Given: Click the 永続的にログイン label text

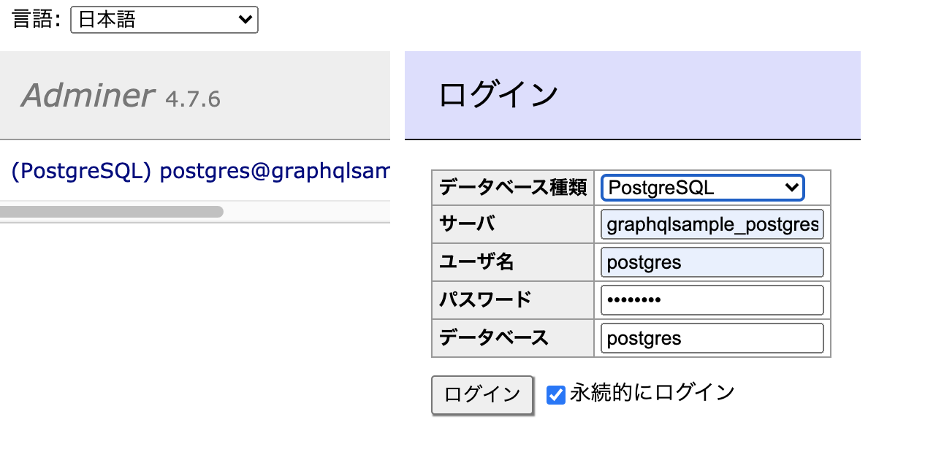Looking at the screenshot, I should 652,393.
